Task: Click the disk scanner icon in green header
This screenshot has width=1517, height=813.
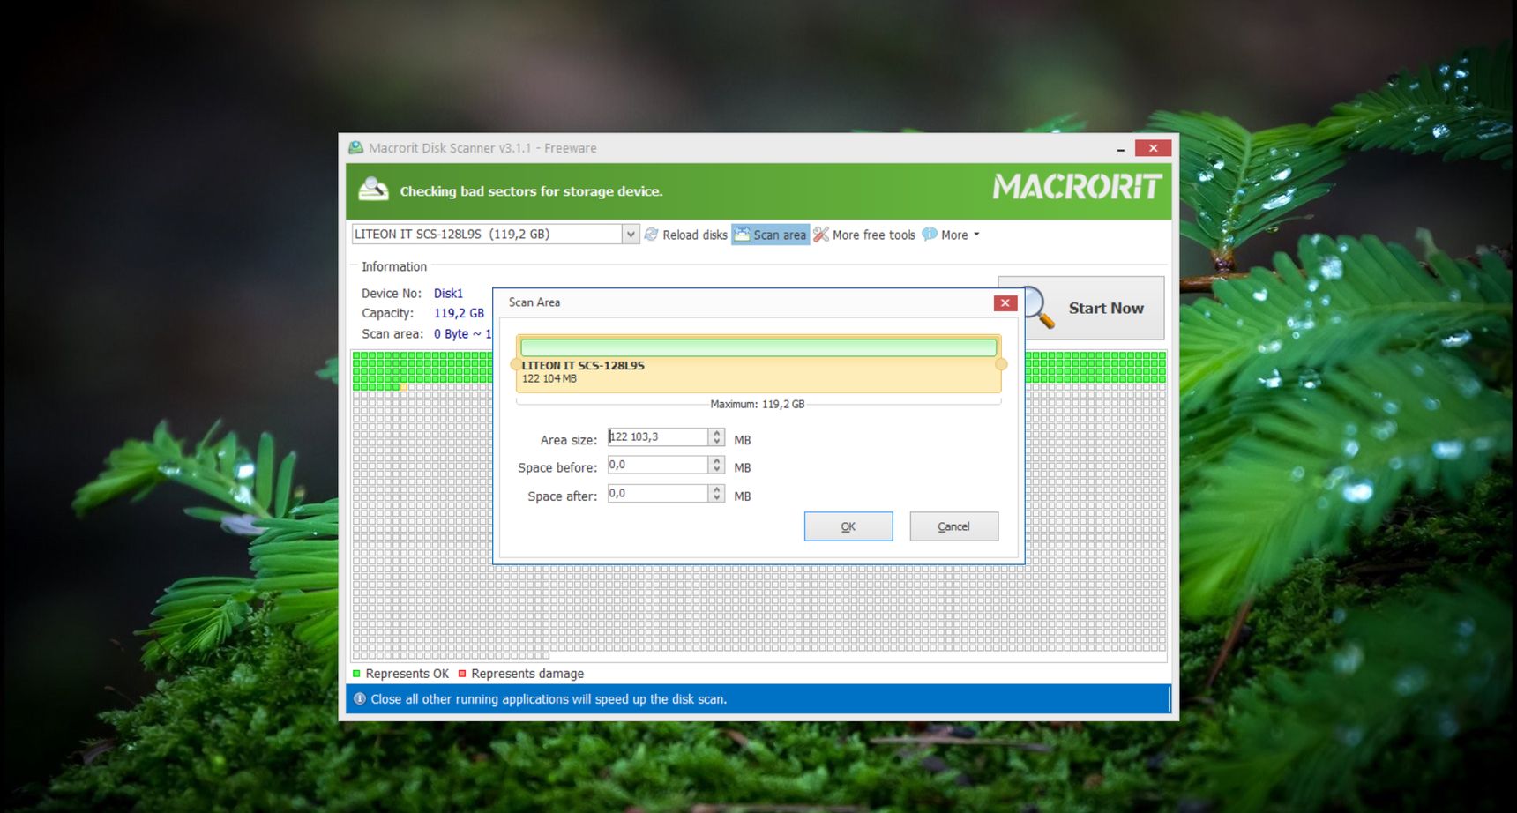Action: pyautogui.click(x=373, y=189)
